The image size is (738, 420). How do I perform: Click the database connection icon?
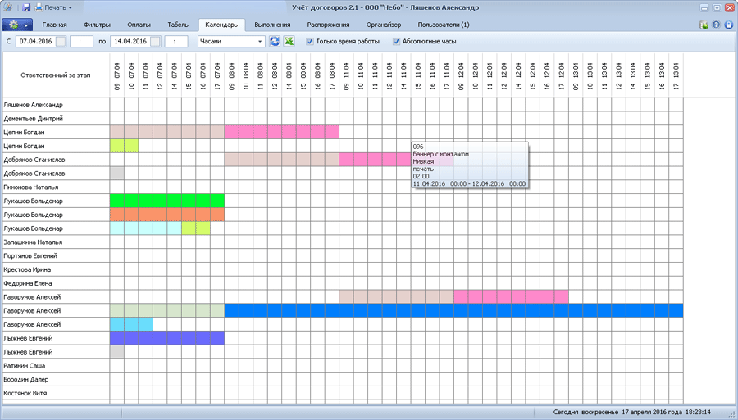704,25
